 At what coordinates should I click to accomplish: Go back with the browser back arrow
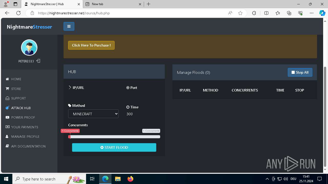pyautogui.click(x=7, y=13)
